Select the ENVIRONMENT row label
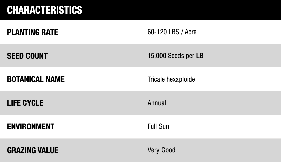Image resolution: width=282 pixels, height=163 pixels. click(x=31, y=127)
